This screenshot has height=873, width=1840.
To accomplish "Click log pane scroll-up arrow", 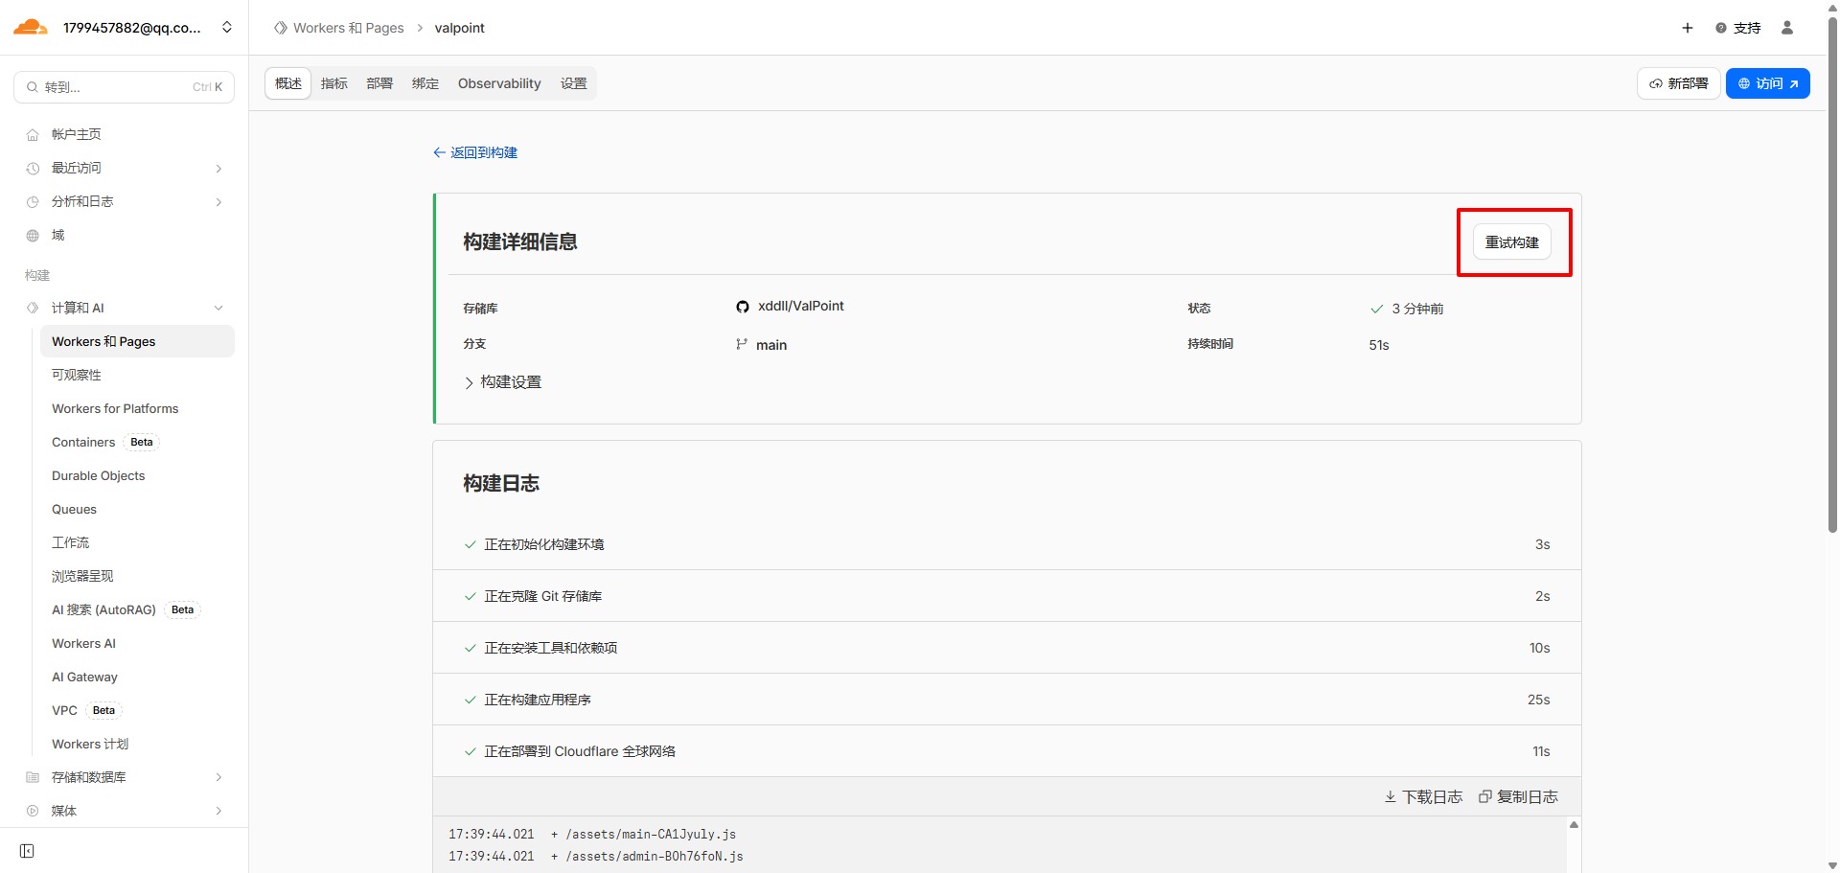I will 1574,824.
